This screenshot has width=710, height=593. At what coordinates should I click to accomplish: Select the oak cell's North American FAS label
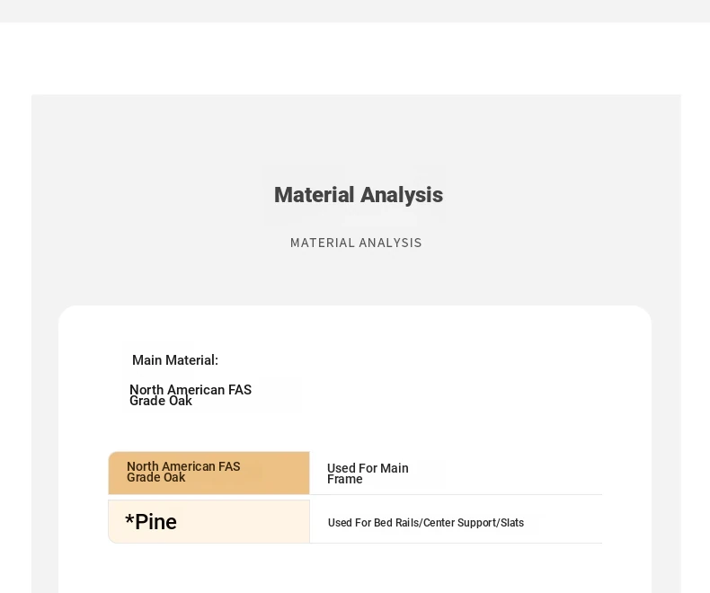(183, 466)
